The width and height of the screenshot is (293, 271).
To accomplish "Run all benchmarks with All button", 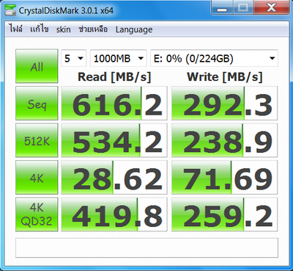I will (37, 66).
